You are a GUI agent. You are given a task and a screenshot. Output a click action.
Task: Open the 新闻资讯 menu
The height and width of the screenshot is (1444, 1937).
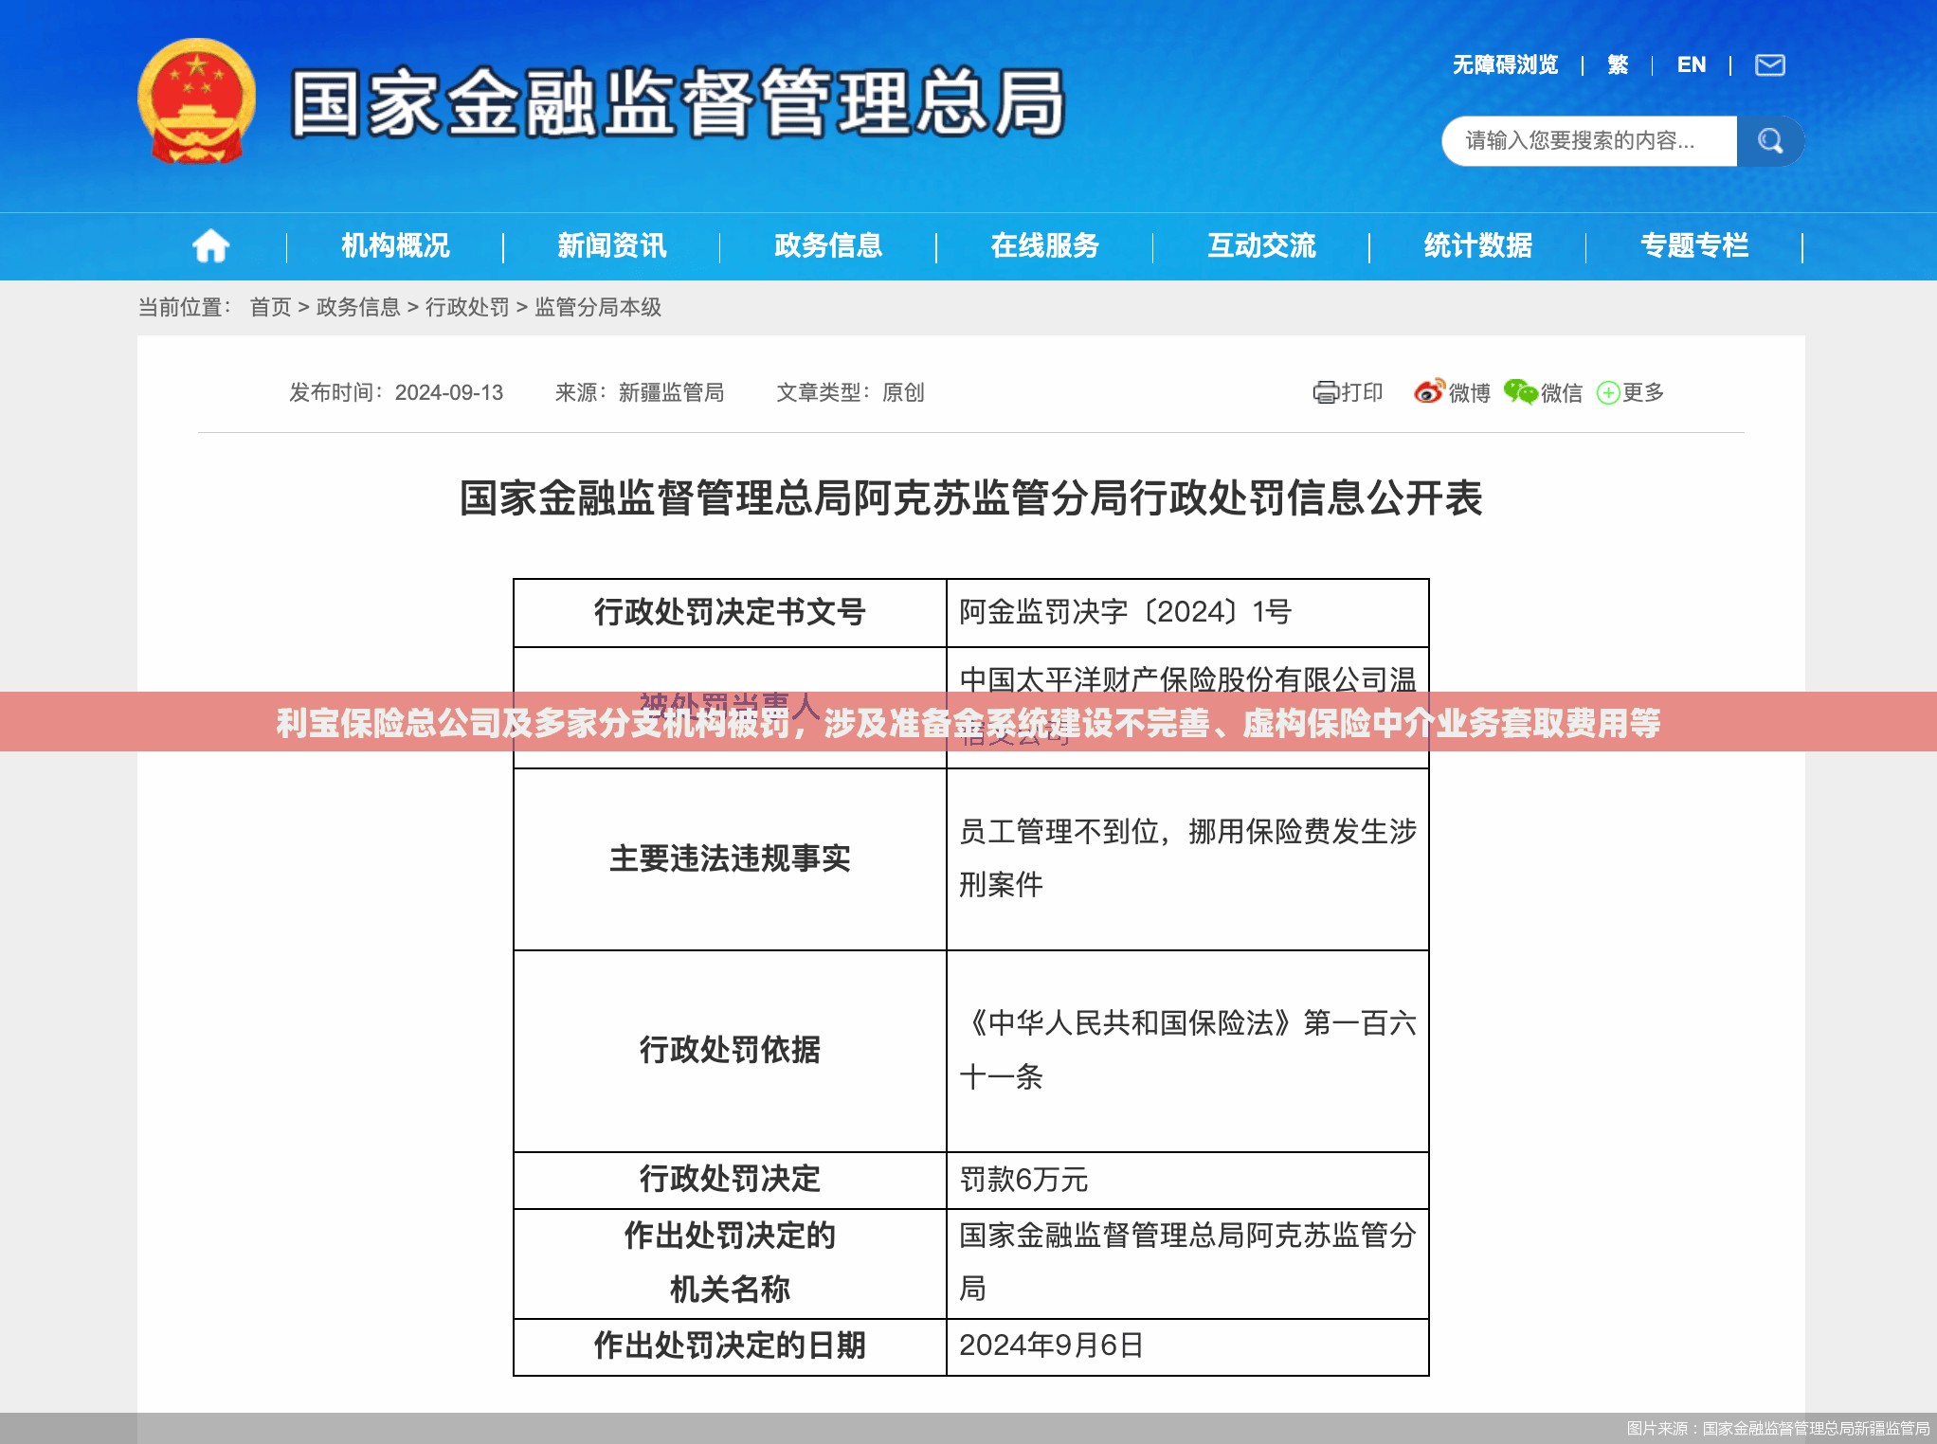[612, 245]
